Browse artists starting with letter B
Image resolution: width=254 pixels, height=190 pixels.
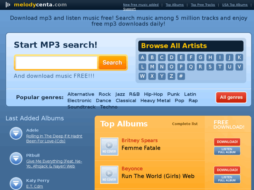[x=152, y=58]
